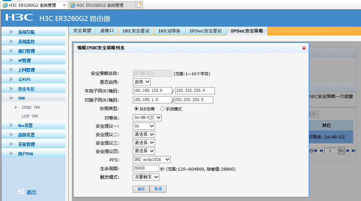The height and width of the screenshot is (201, 361).
Task: Switch to 安全联盟 tab
Action: click(x=82, y=31)
